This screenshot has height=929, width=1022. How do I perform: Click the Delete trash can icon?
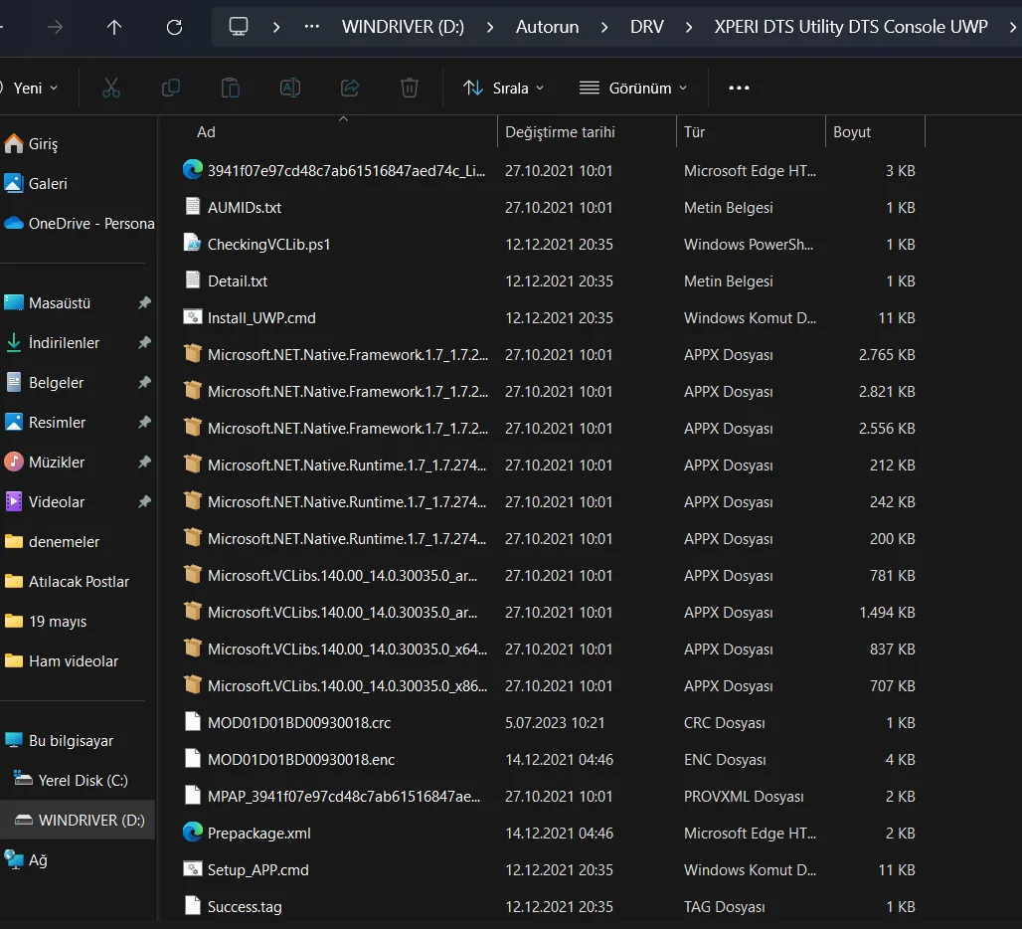click(410, 88)
